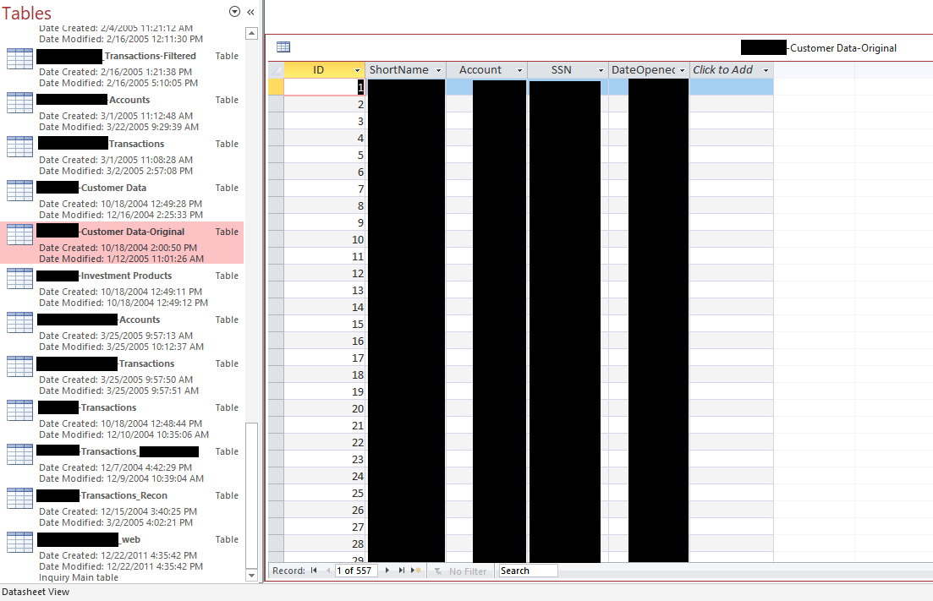Select the Customer Data-Original document tab
Screen dimensions: 933x601
pos(819,48)
